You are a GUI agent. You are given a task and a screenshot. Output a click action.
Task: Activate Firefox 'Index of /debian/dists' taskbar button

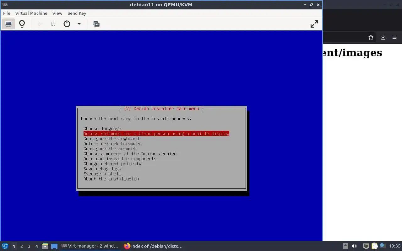click(x=154, y=246)
